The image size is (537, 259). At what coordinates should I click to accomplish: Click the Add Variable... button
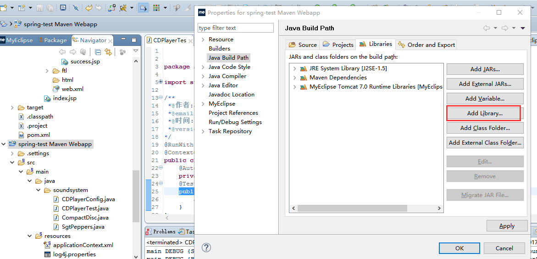tap(485, 98)
